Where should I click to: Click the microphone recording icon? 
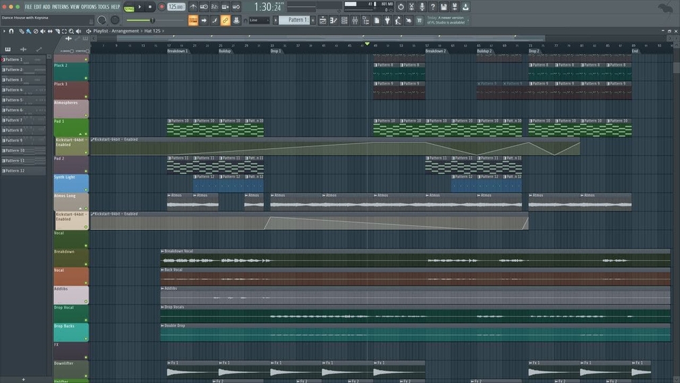422,7
